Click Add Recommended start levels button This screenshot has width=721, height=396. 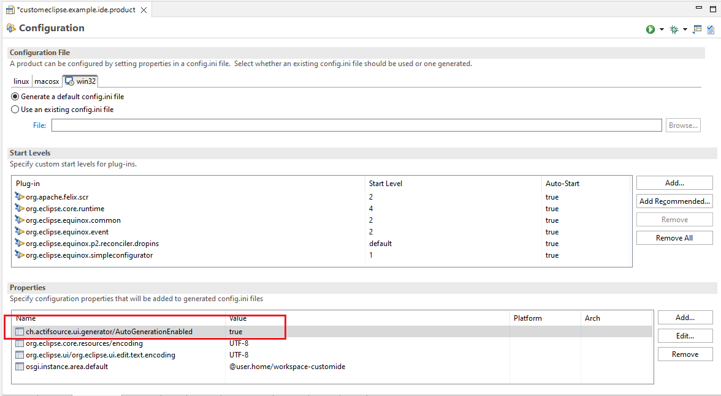point(674,201)
